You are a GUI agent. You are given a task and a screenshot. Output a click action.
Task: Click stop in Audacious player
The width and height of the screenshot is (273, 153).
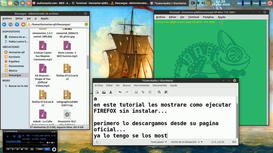tap(22, 149)
